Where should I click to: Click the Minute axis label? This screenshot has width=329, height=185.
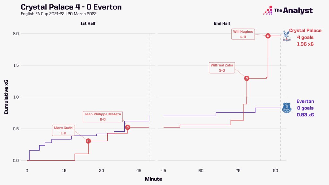point(153,179)
